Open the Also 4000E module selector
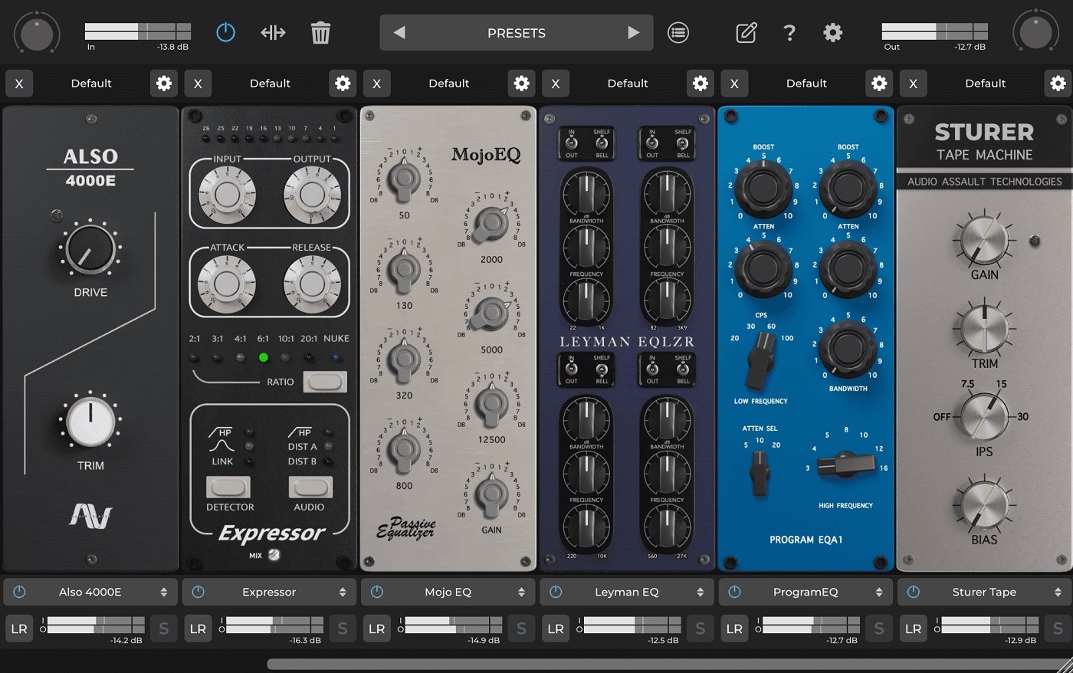 pyautogui.click(x=90, y=591)
